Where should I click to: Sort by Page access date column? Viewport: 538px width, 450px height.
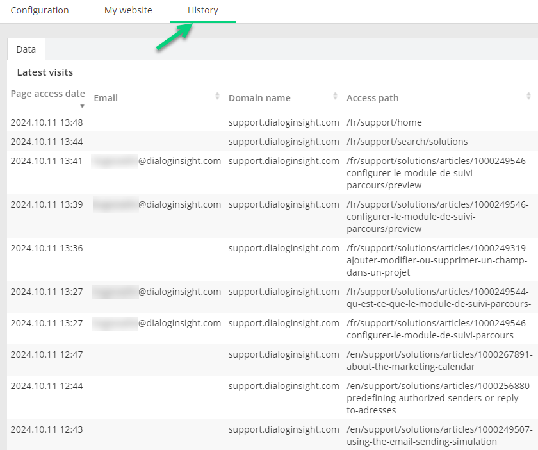click(47, 94)
